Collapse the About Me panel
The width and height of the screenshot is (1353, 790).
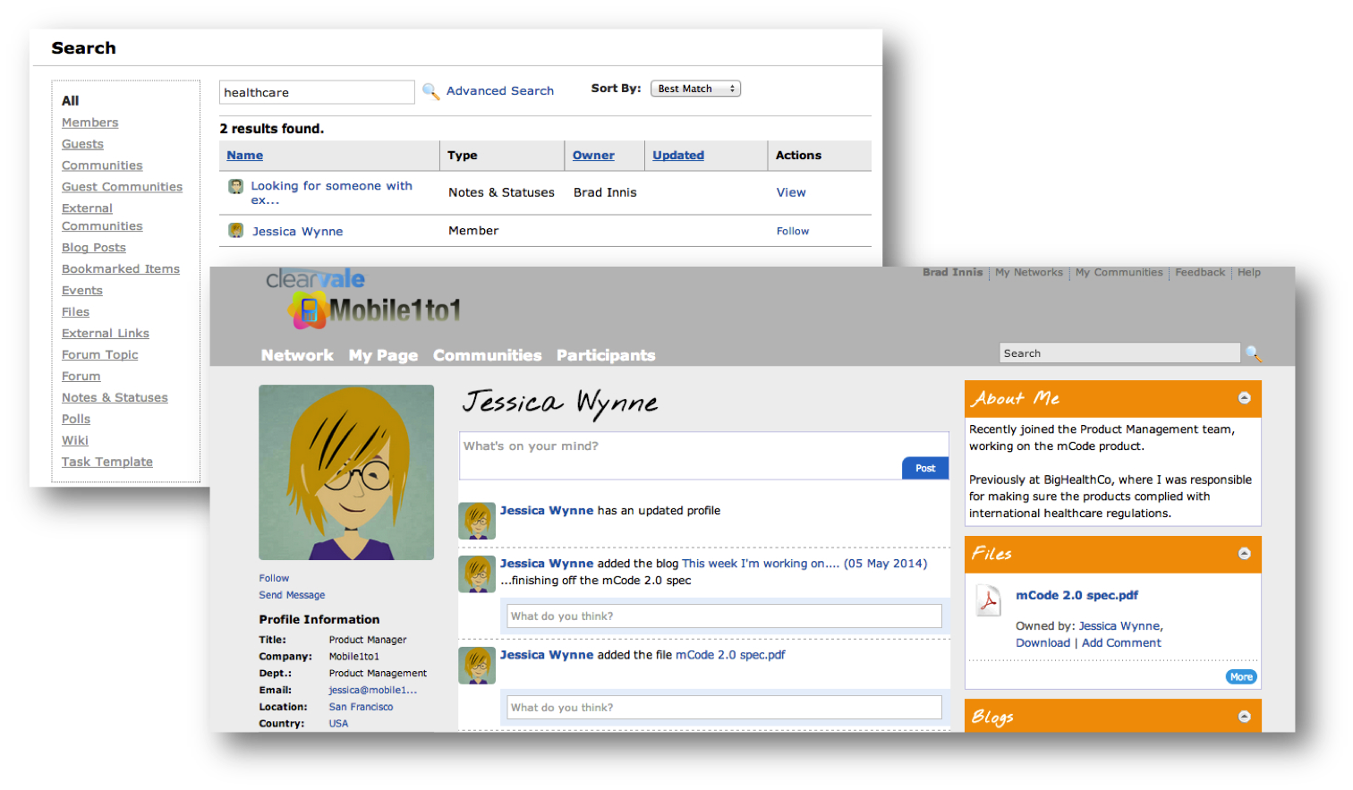1244,398
